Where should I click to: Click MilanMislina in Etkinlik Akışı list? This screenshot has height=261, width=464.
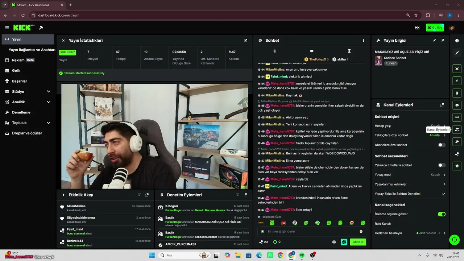(x=76, y=206)
